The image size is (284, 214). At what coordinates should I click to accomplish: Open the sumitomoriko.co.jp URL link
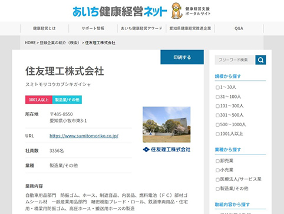(x=84, y=136)
